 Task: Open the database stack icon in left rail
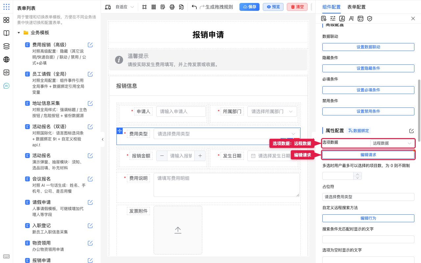(6, 46)
